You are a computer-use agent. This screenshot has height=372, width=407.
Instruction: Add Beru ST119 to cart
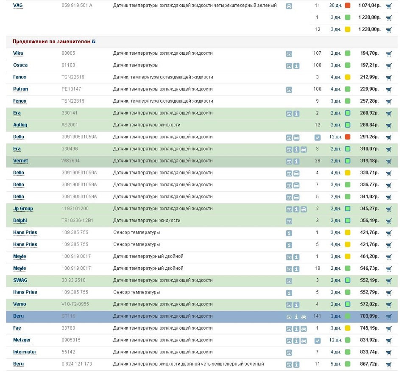pyautogui.click(x=389, y=317)
